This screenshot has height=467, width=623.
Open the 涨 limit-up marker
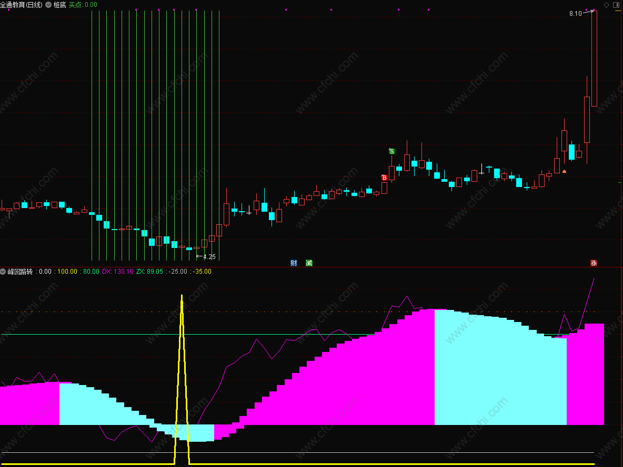coord(594,263)
